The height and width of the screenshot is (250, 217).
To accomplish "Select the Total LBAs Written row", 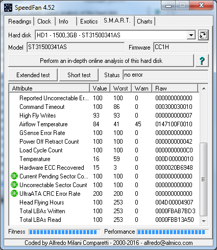I will [x=104, y=211].
